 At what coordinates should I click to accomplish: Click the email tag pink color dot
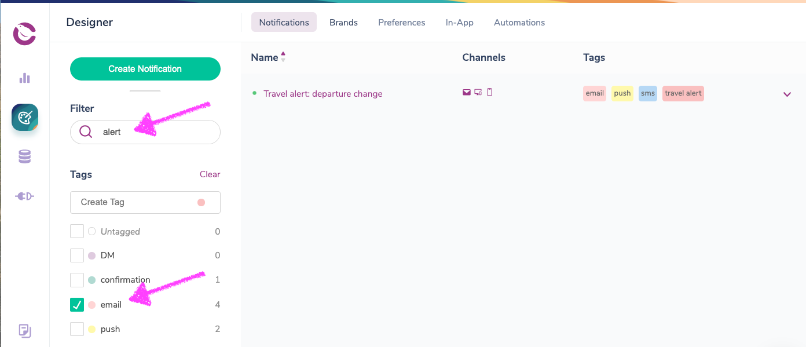click(91, 305)
